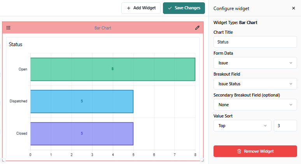The height and width of the screenshot is (164, 301).
Task: Click the Bar Chart widget header title
Action: [103, 28]
